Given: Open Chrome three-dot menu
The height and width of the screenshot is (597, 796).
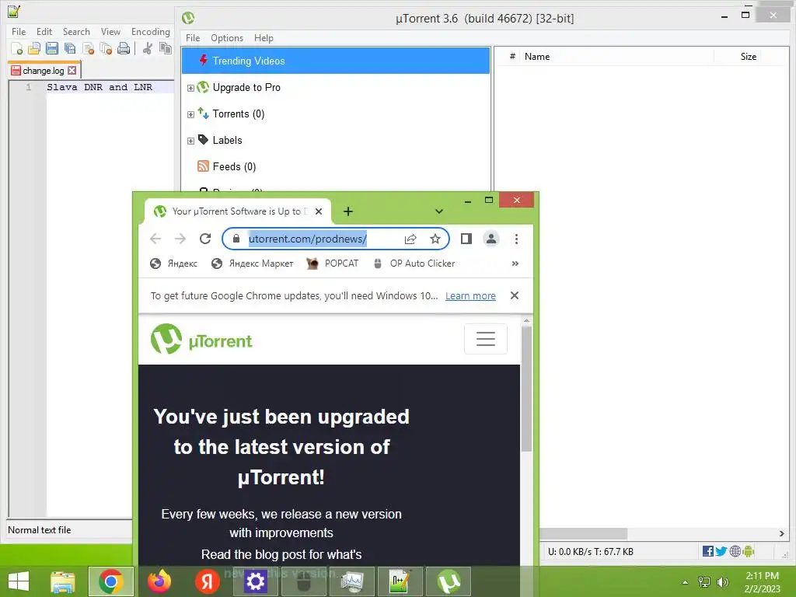Looking at the screenshot, I should [x=516, y=239].
